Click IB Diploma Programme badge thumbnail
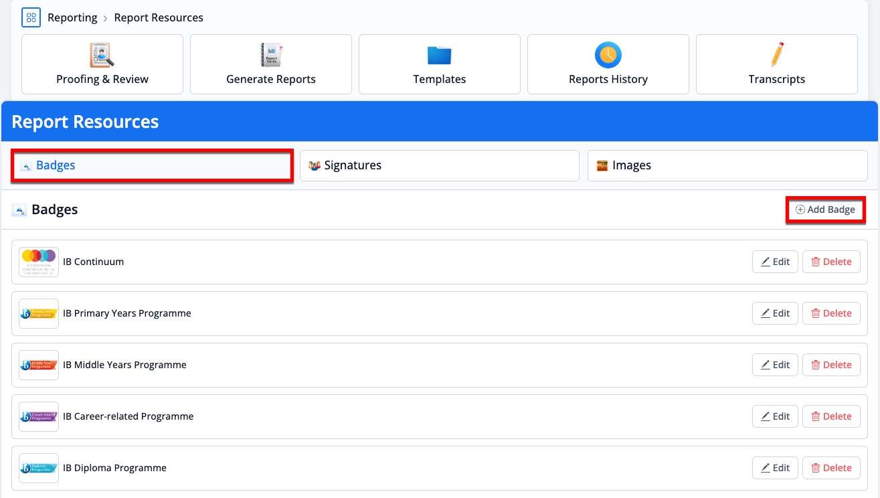Viewport: 880px width, 498px height. pos(39,468)
